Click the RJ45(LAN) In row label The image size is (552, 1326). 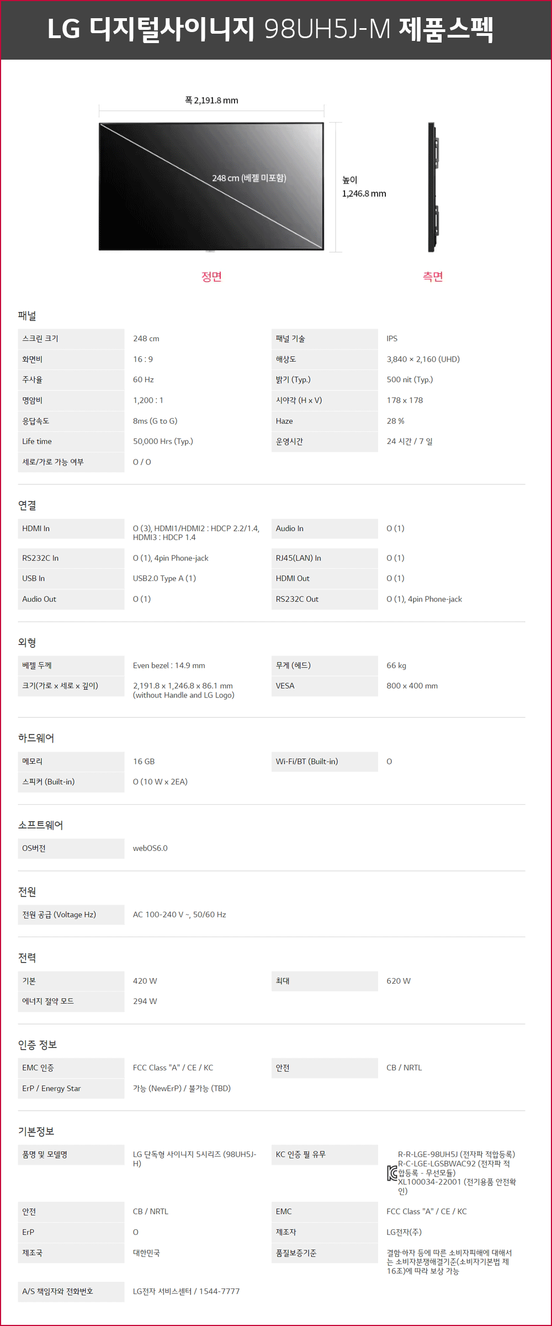click(x=325, y=558)
